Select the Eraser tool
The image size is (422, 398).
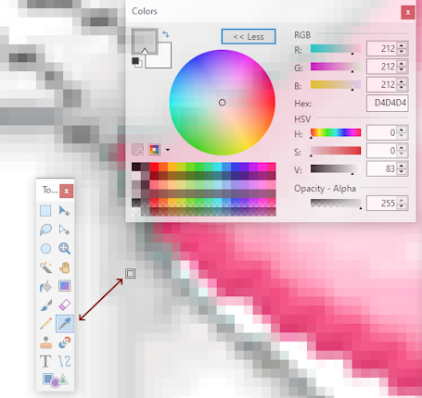(64, 305)
